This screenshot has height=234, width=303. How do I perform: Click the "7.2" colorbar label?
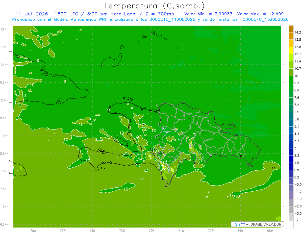[297, 105]
